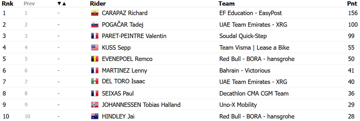Image resolution: width=360 pixels, height=121 pixels.
Task: Sort table by Rnk column header
Action: (7, 4)
